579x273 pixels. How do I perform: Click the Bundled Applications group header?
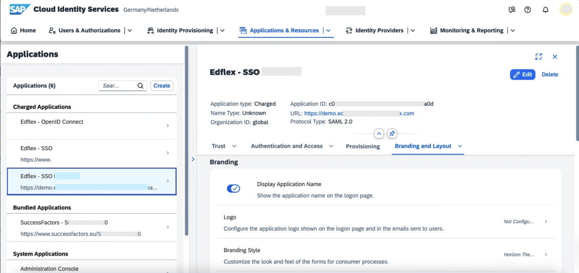[x=42, y=208]
